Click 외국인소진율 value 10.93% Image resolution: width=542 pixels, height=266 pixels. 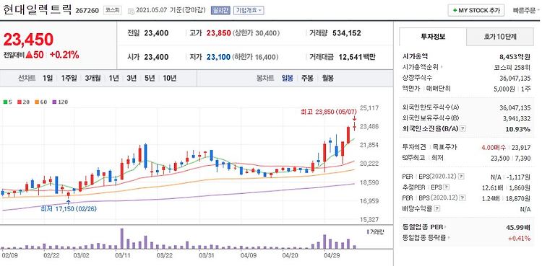tap(519, 129)
